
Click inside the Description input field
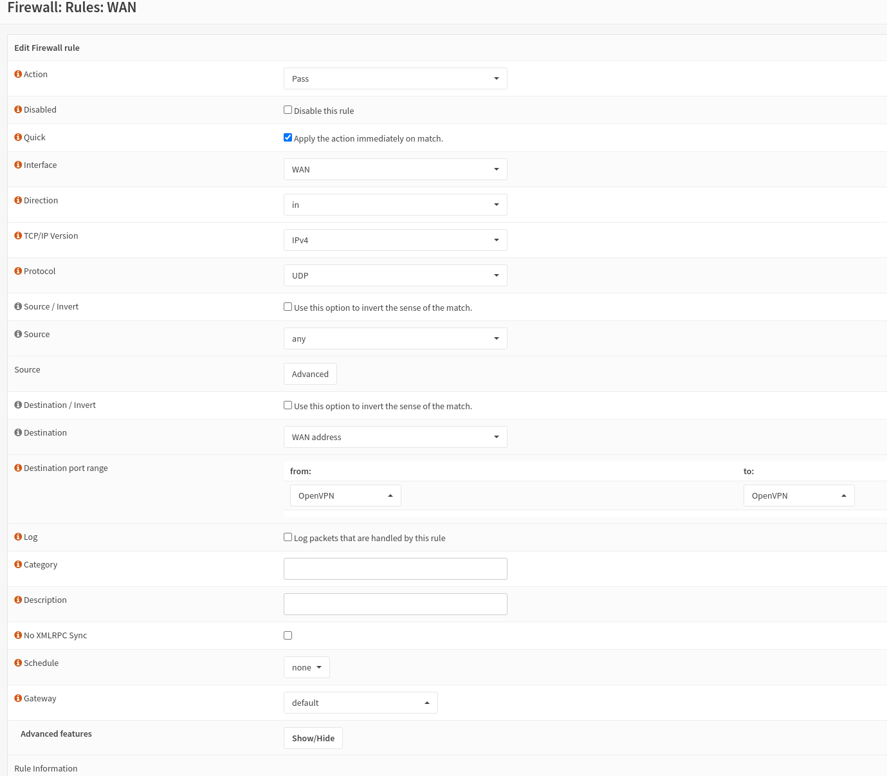click(x=395, y=604)
